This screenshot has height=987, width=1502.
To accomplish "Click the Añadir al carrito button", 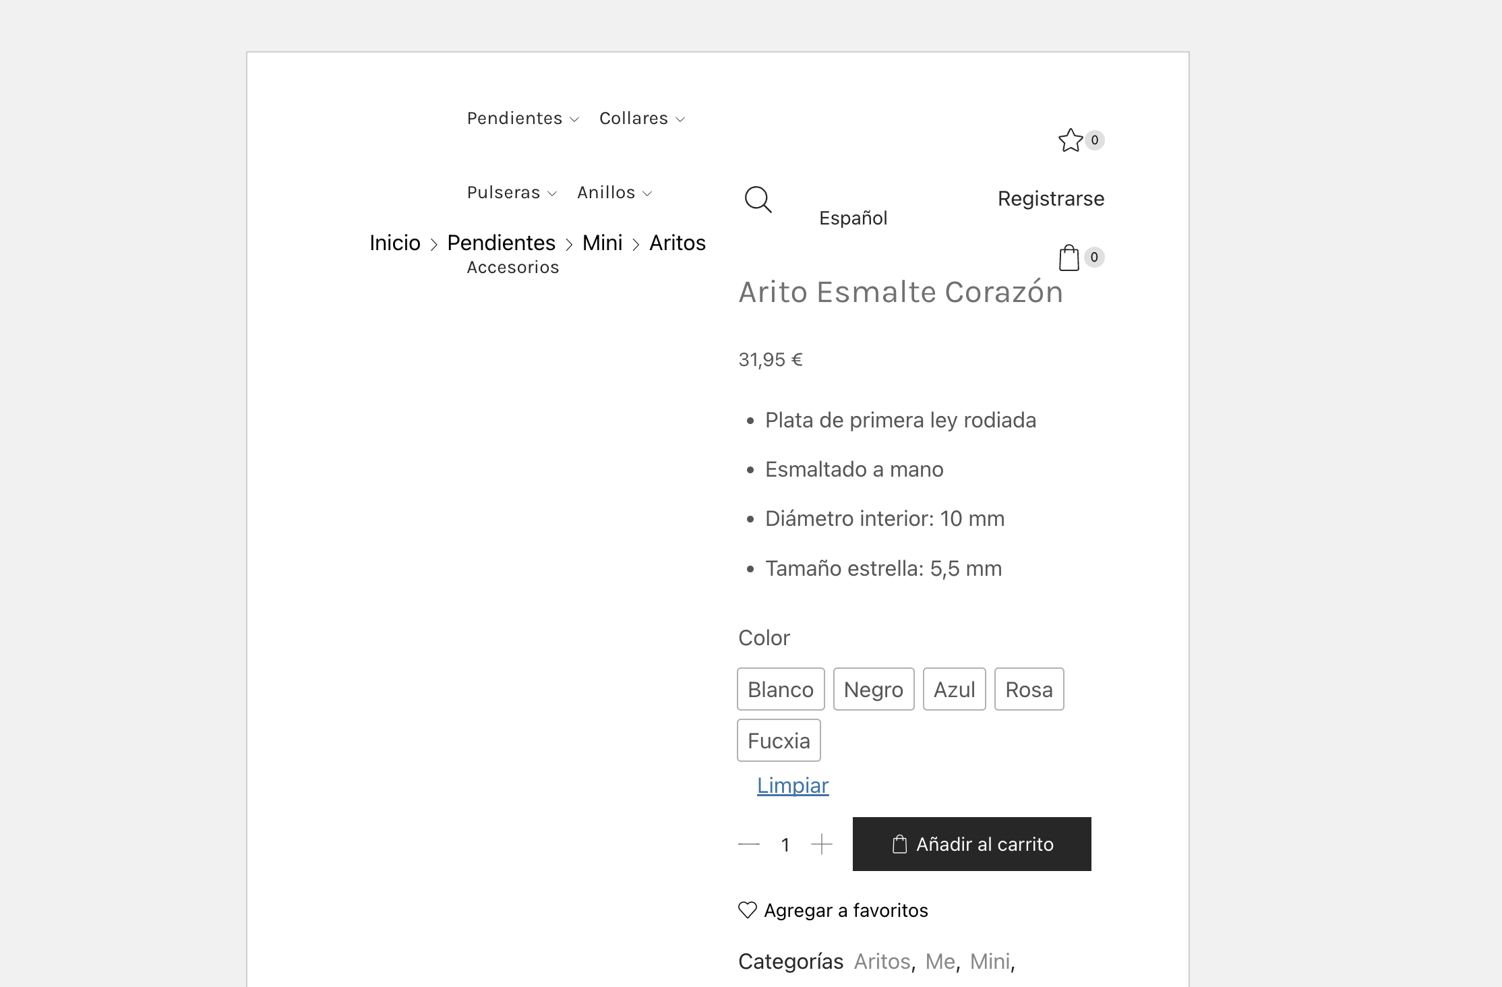I will (x=972, y=844).
